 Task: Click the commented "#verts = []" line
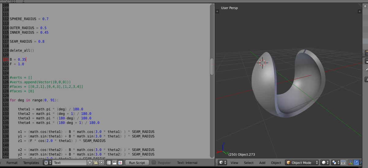pyautogui.click(x=21, y=78)
